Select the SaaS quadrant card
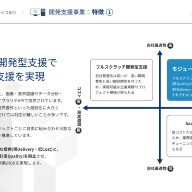The height and width of the screenshot is (192, 192). tap(180, 136)
